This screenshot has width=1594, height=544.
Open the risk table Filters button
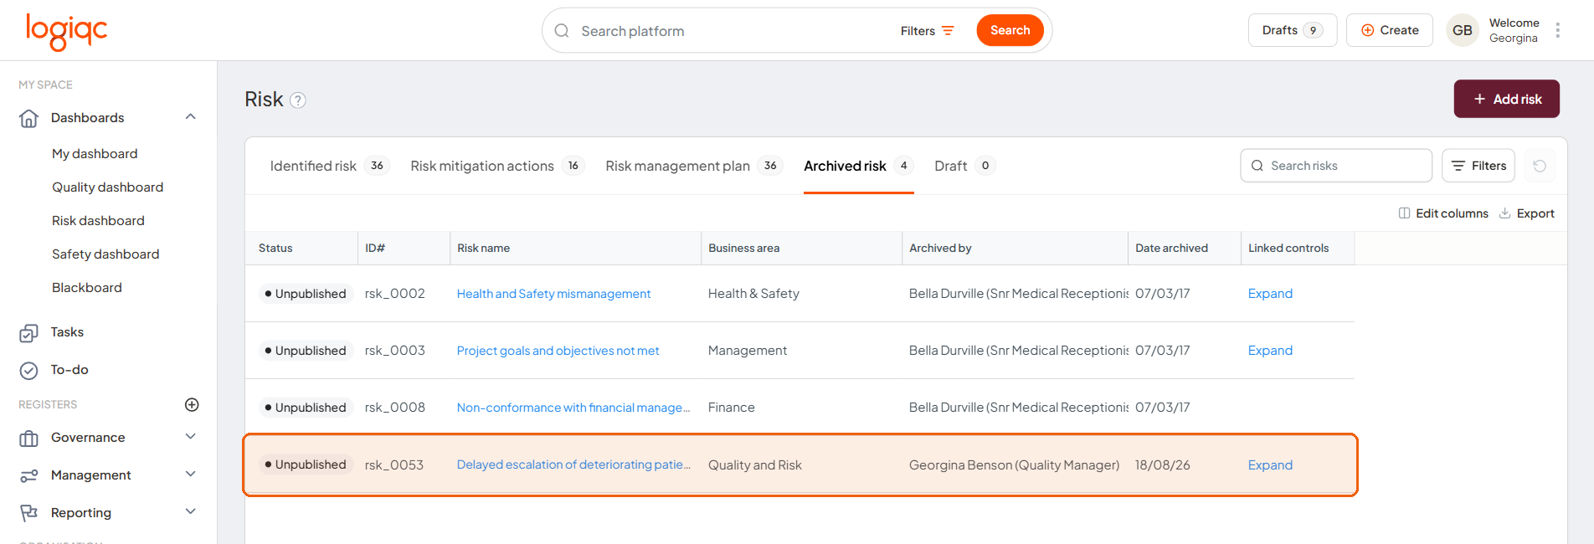click(1478, 166)
